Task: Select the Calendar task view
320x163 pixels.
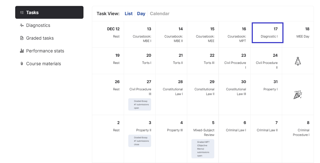Action: tap(159, 14)
